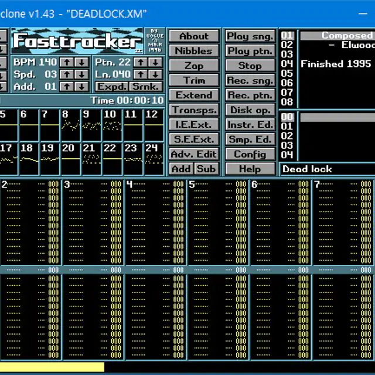Increase Add. value with up arrow

click(x=67, y=87)
